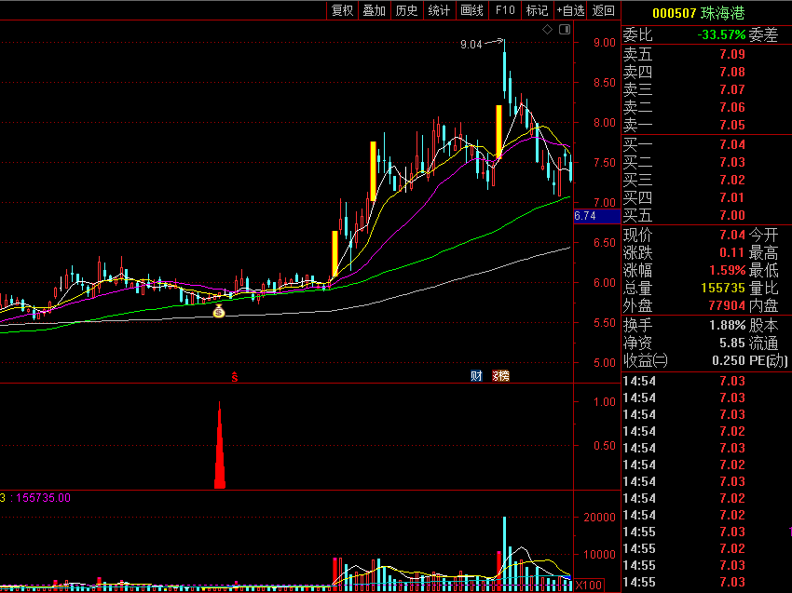Viewport: 792px width, 593px height.
Task: Click the 9.00 price axis label
Action: pos(605,43)
